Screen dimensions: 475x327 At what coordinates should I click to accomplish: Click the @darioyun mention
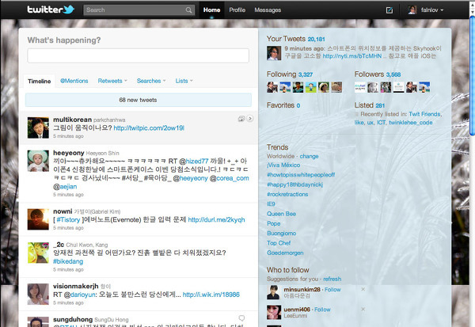[x=79, y=295]
